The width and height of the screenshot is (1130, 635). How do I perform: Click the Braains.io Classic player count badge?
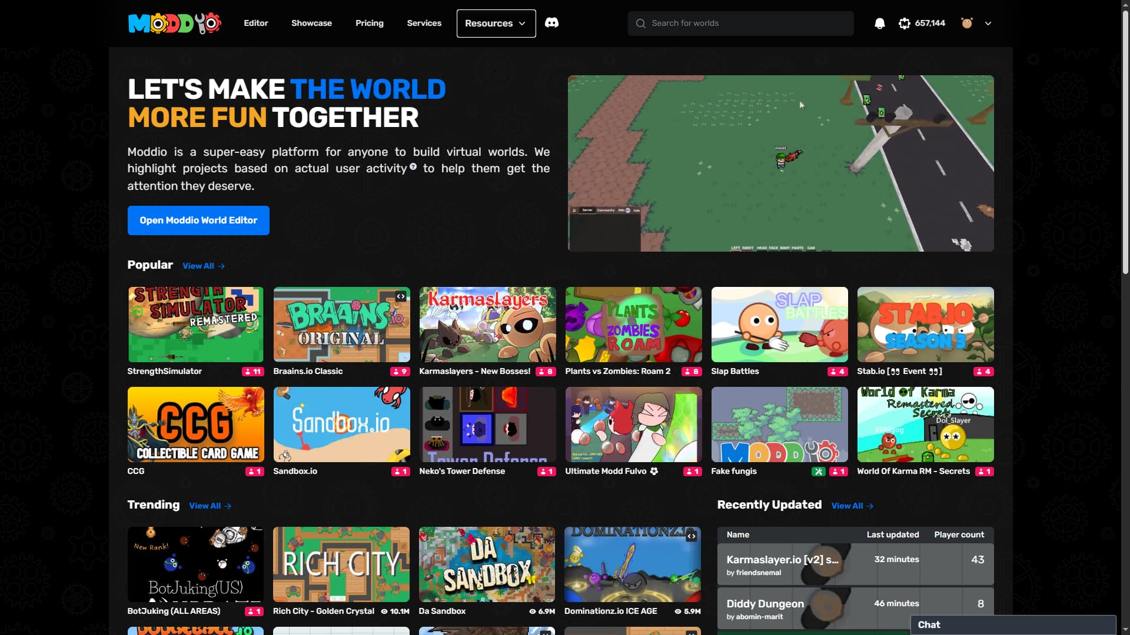400,372
